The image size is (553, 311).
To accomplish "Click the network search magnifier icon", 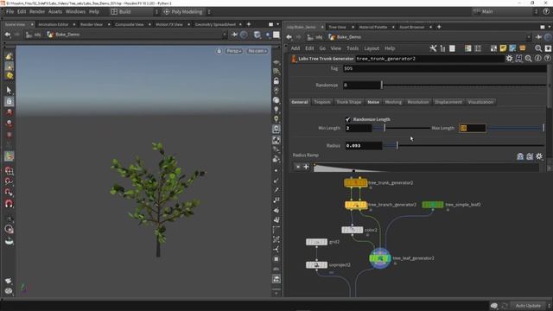I will 538,48.
